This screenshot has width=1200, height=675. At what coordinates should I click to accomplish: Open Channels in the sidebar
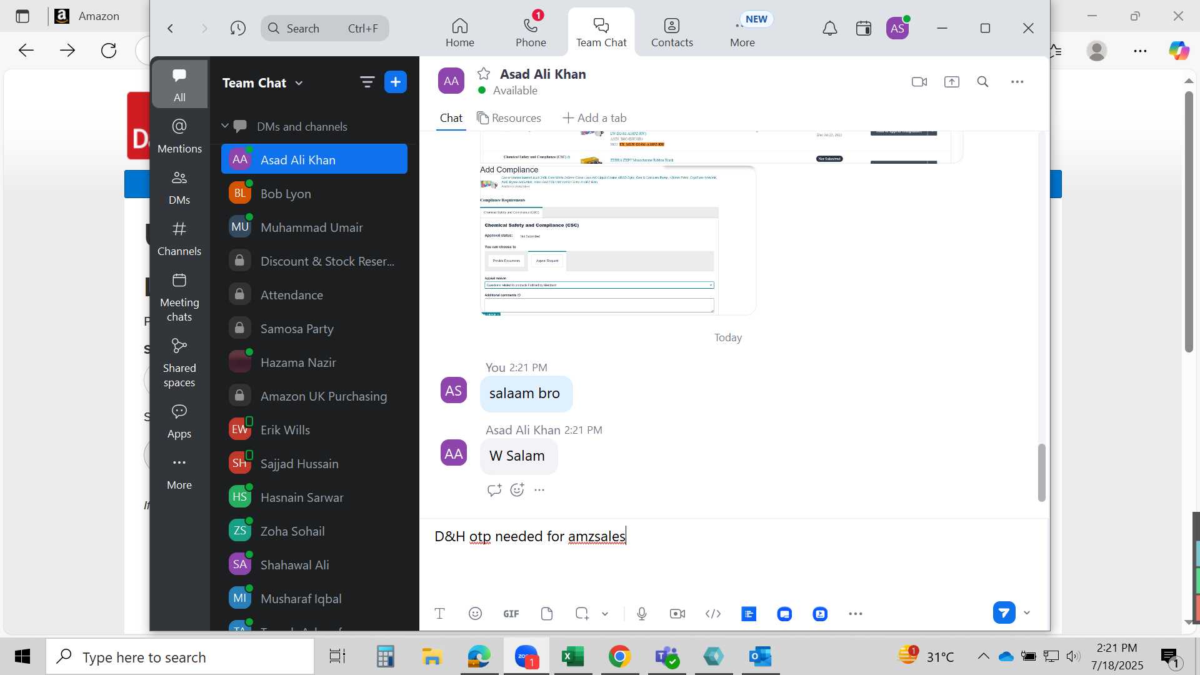(179, 239)
